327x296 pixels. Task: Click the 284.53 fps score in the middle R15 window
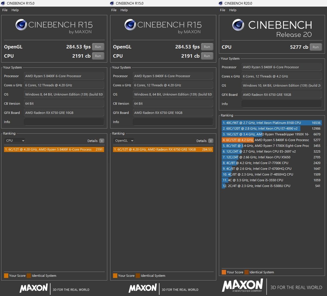[x=187, y=47]
